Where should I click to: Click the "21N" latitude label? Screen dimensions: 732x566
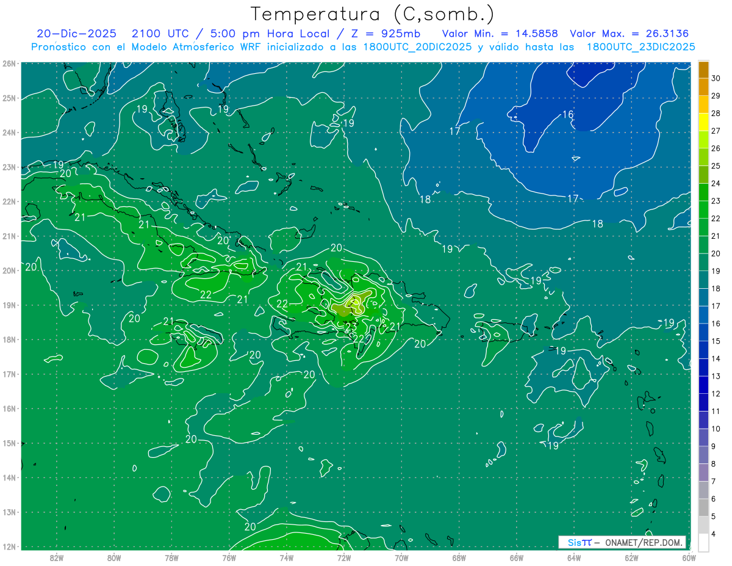tap(9, 236)
